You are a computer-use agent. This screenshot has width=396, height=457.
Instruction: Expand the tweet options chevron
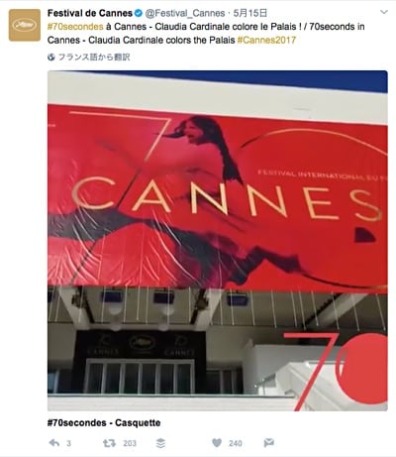click(384, 12)
